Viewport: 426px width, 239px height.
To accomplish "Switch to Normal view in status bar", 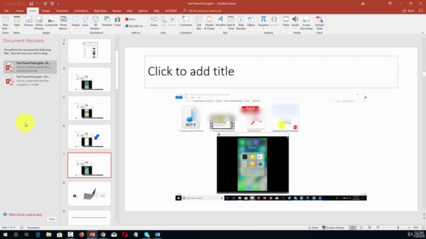I will [353, 228].
